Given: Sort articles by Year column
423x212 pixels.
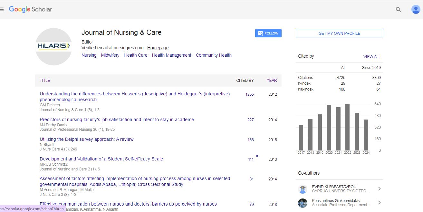Looking at the screenshot, I should tap(271, 81).
